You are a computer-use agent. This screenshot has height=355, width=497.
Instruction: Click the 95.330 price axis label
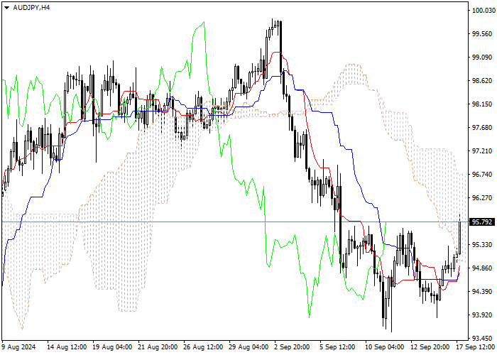(484, 245)
